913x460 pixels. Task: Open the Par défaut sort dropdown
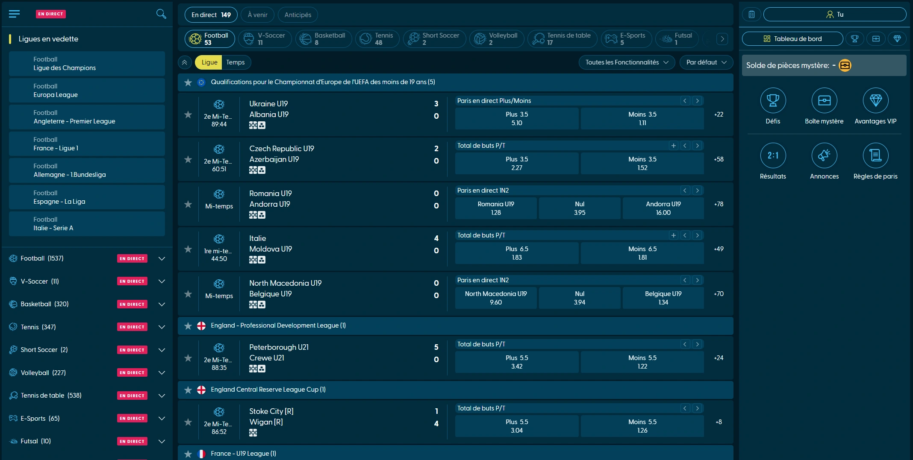(x=706, y=62)
